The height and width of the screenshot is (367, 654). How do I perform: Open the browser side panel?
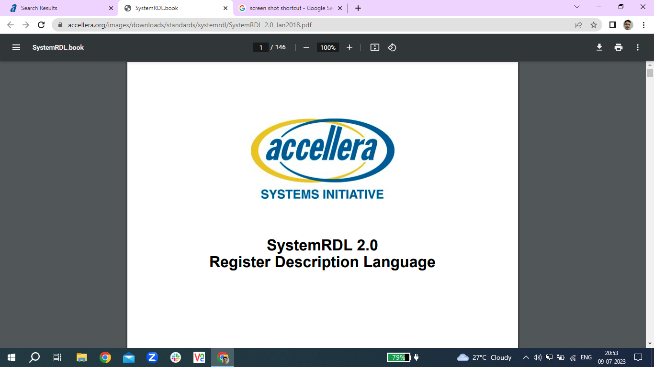613,25
